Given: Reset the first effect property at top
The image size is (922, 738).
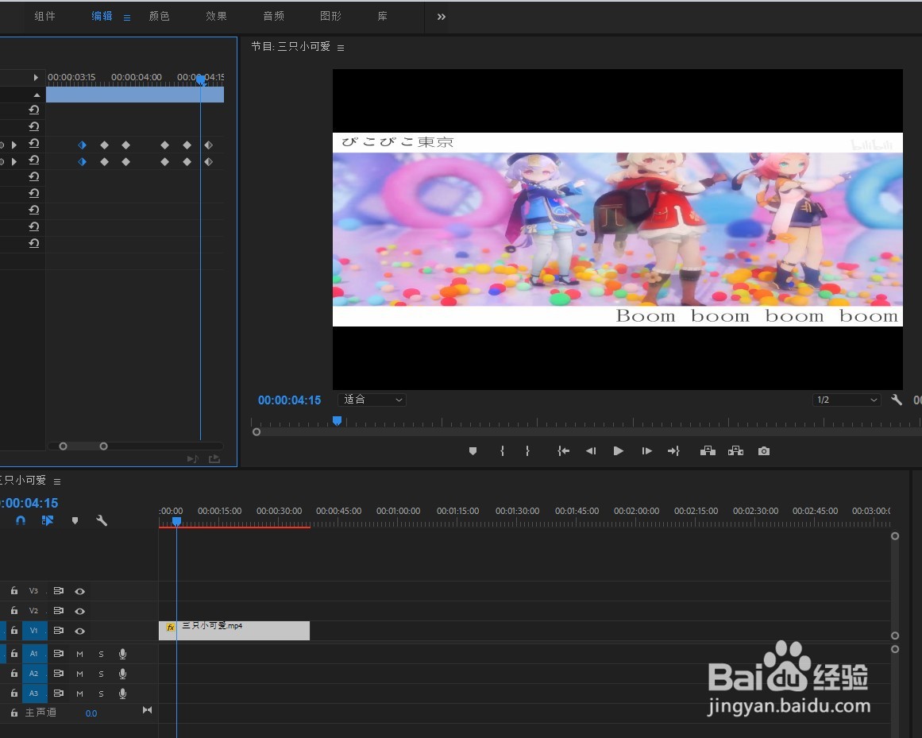Looking at the screenshot, I should tap(34, 110).
